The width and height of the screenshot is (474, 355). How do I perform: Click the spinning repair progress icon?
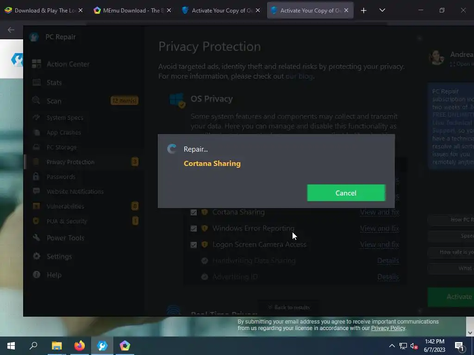[x=172, y=149]
